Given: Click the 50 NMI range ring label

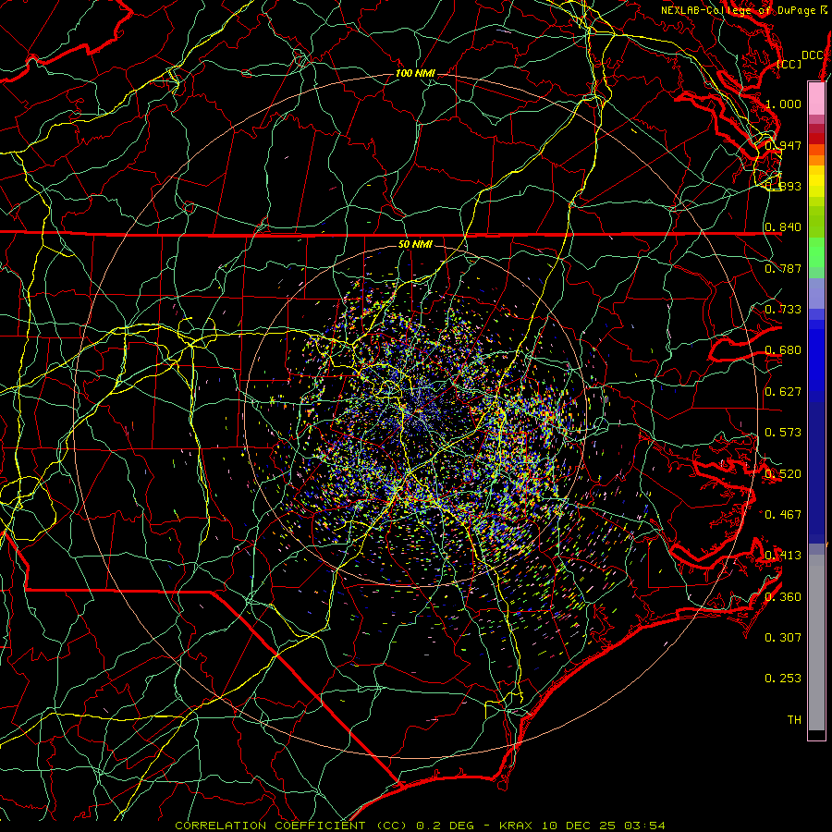Looking at the screenshot, I should pos(415,244).
